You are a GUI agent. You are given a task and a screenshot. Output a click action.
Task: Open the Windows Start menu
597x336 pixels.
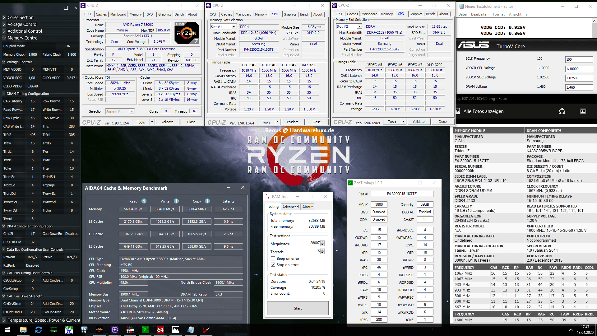pyautogui.click(x=7, y=330)
